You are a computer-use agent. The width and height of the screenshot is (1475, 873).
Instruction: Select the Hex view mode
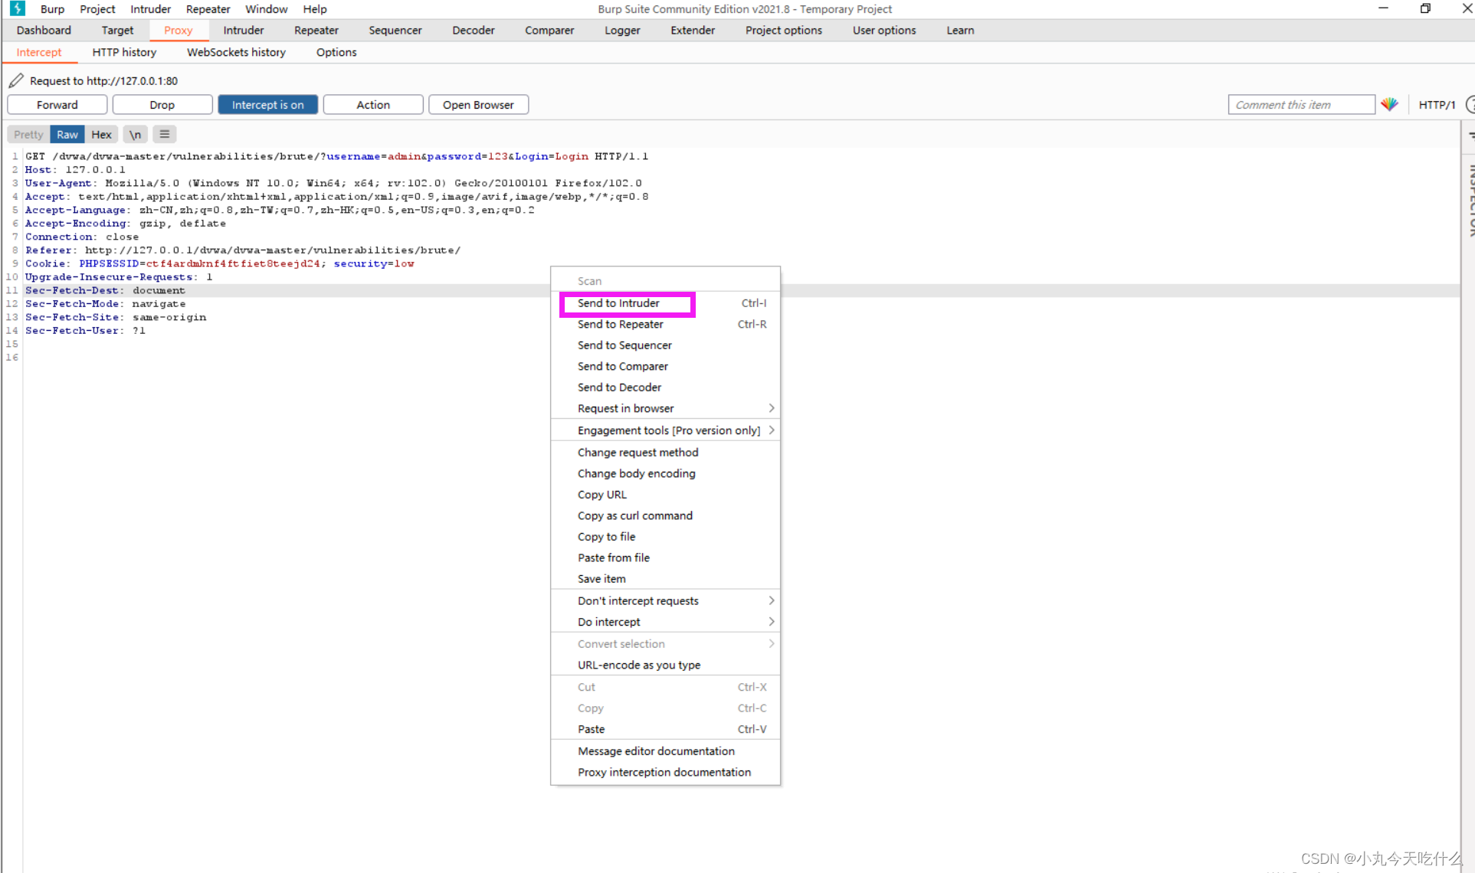(101, 135)
